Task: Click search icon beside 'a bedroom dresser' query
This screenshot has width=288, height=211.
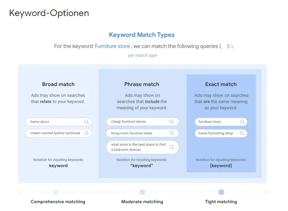Action: tap(172, 147)
